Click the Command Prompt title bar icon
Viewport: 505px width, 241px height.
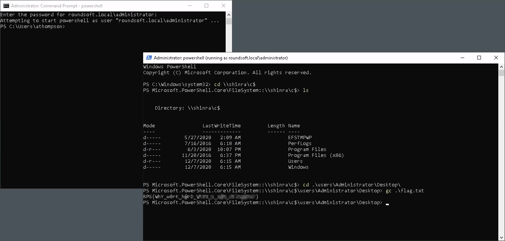pyautogui.click(x=6, y=6)
